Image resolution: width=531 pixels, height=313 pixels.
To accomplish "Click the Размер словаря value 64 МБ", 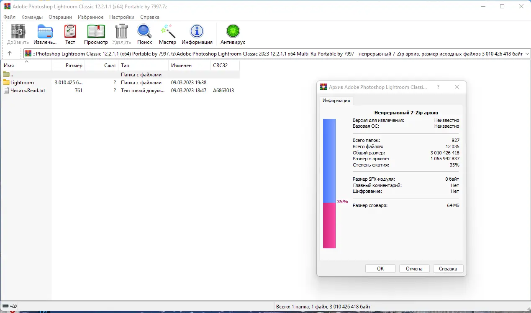I will point(453,205).
